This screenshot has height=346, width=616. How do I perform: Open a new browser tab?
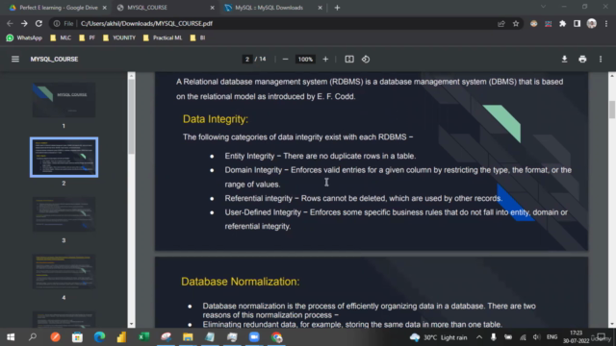(x=337, y=8)
